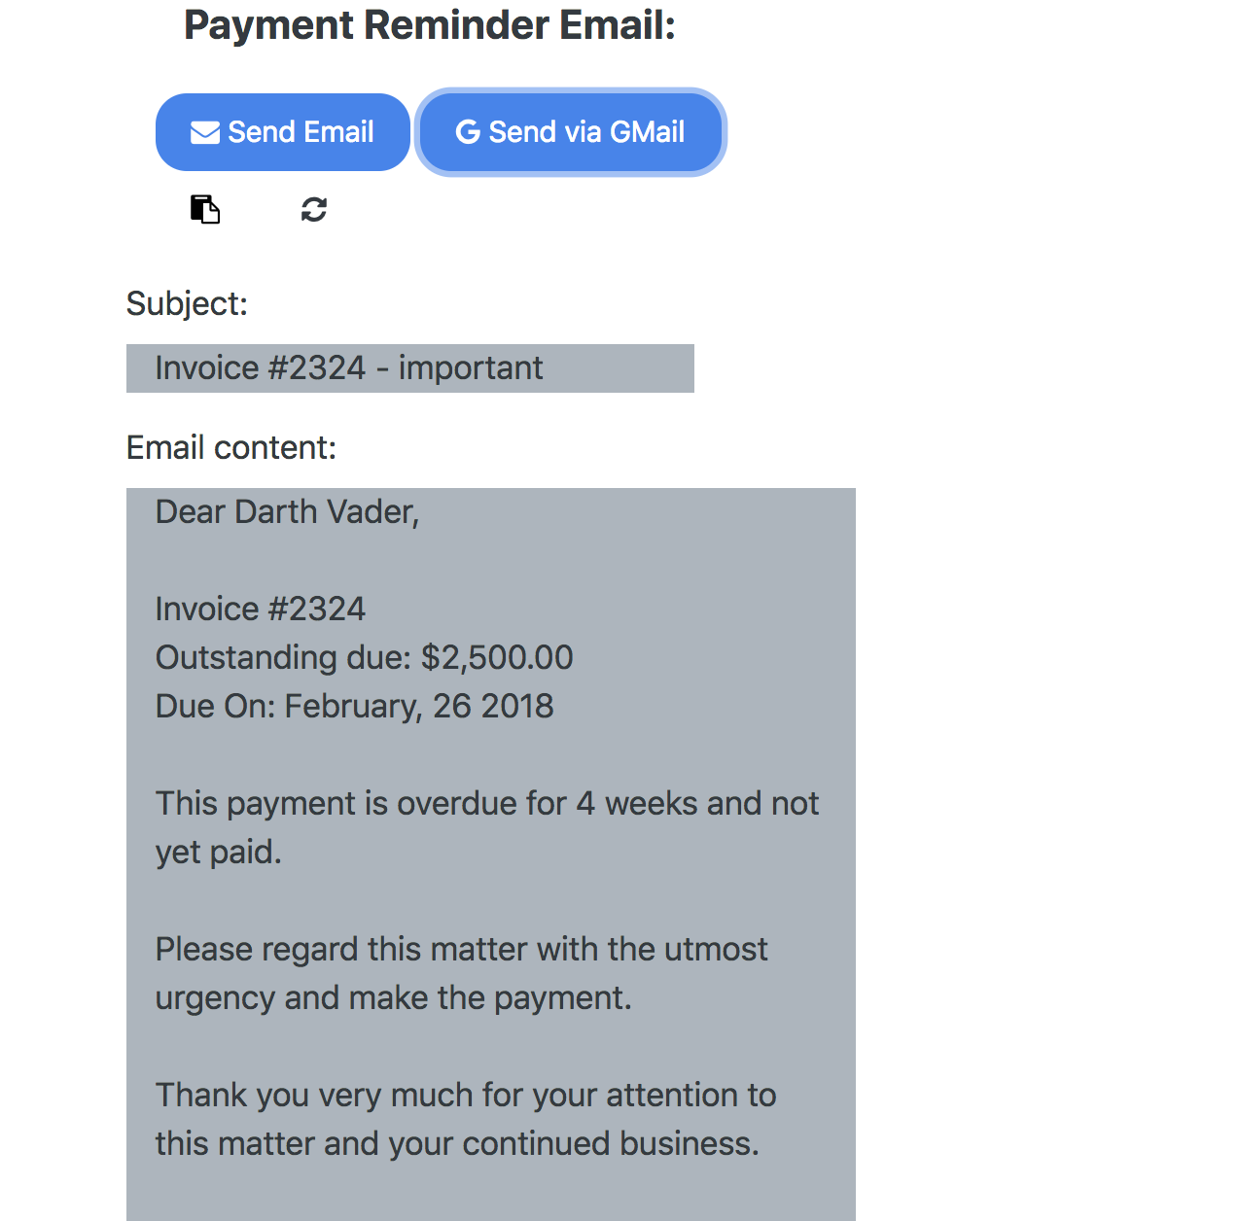Click the envelope icon on Send Email
1239x1221 pixels.
(205, 131)
